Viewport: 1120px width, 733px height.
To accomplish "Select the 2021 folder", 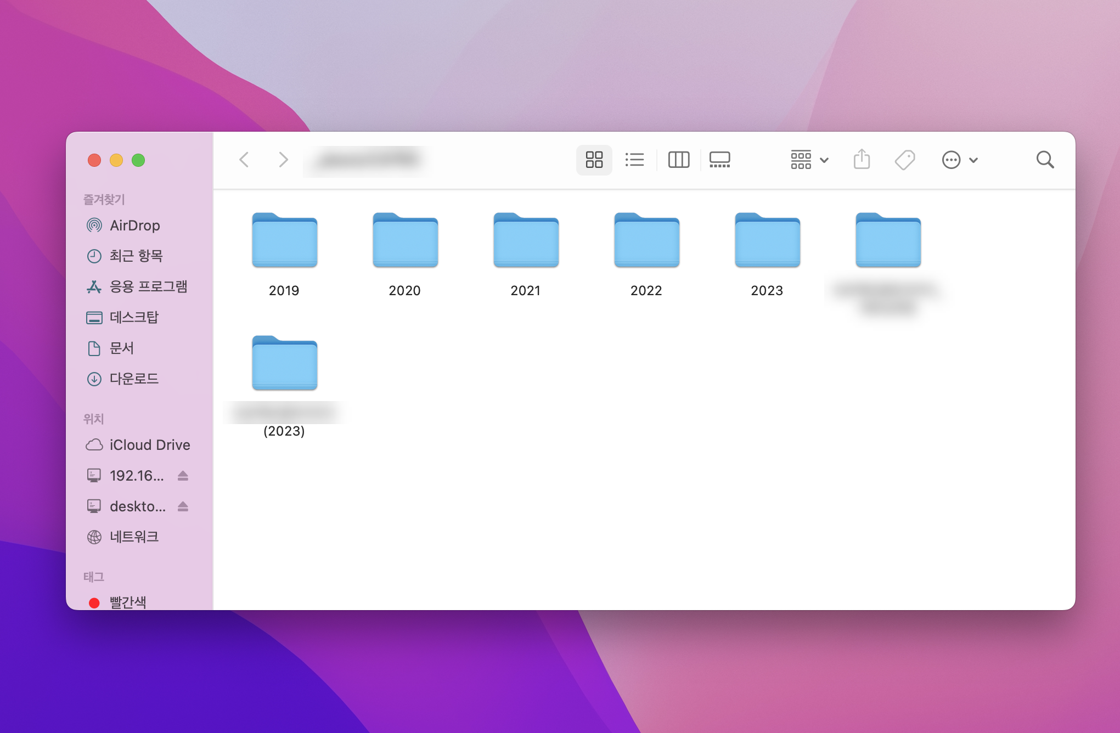I will pyautogui.click(x=526, y=241).
